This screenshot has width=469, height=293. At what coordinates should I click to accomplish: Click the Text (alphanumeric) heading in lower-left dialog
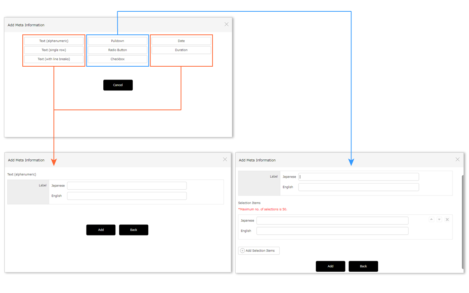pos(22,174)
